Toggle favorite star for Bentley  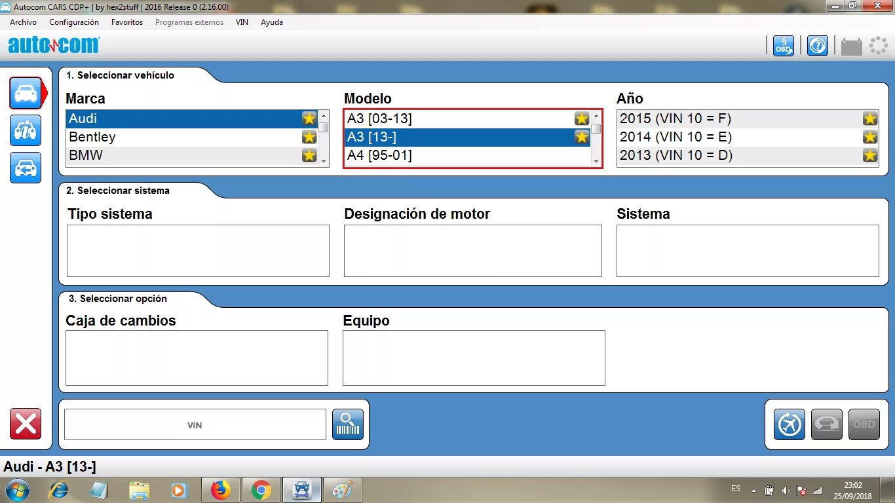click(x=309, y=137)
